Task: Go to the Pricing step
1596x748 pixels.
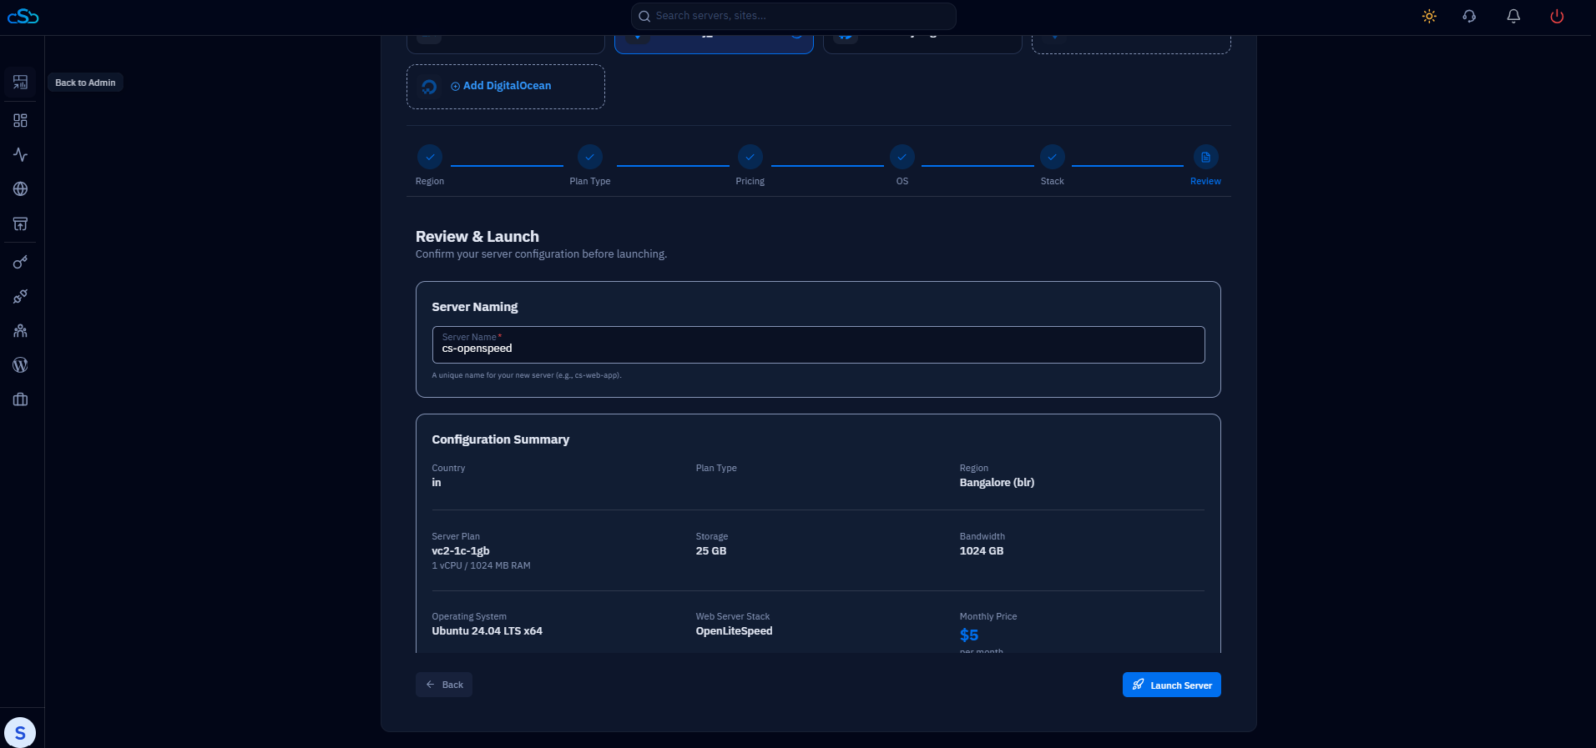Action: pyautogui.click(x=750, y=166)
